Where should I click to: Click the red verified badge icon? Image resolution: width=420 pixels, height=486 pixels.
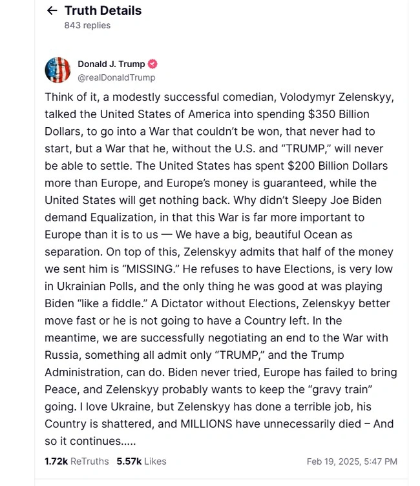(x=152, y=64)
